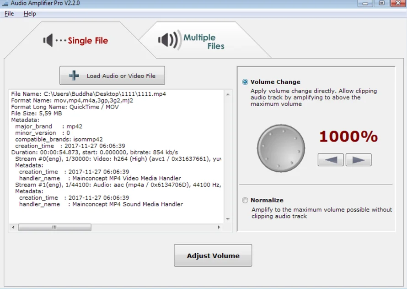Viewport: 407px width, 289px height.
Task: Select the Volume Change radio button
Action: [x=245, y=82]
